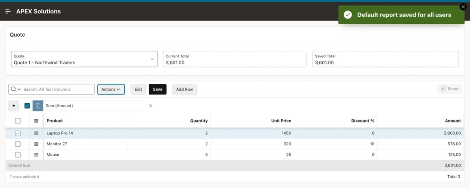Open the Quote select list
This screenshot has width=470, height=188.
pos(84,59)
